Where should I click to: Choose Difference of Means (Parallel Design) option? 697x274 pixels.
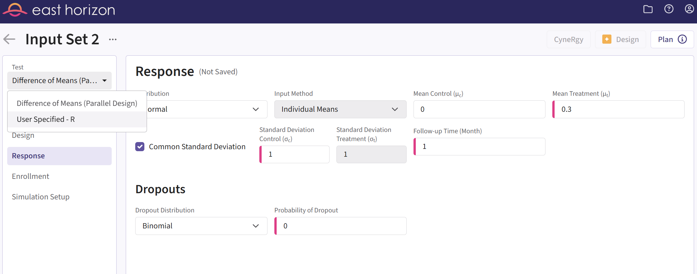[77, 103]
